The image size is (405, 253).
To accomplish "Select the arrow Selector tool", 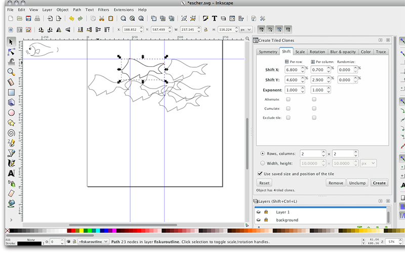I will click(11, 42).
